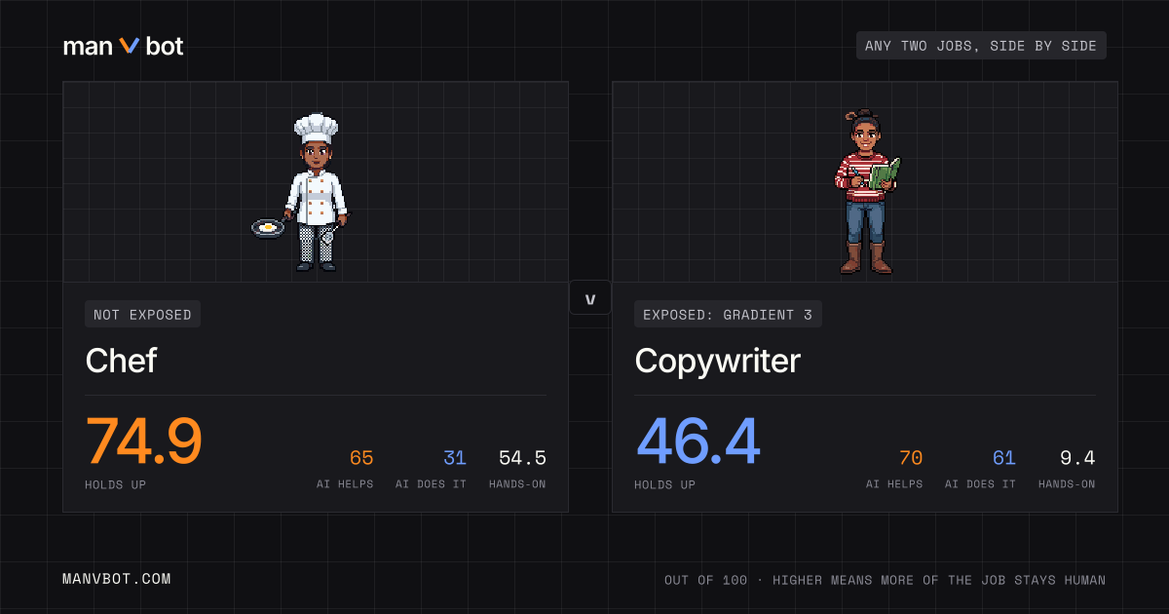Click 'HOLDS UP' label under 74.9

click(116, 484)
